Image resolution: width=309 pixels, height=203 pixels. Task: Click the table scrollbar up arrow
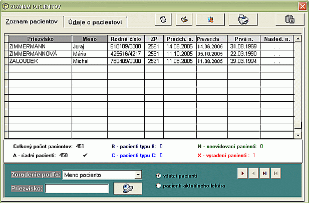tap(298, 39)
